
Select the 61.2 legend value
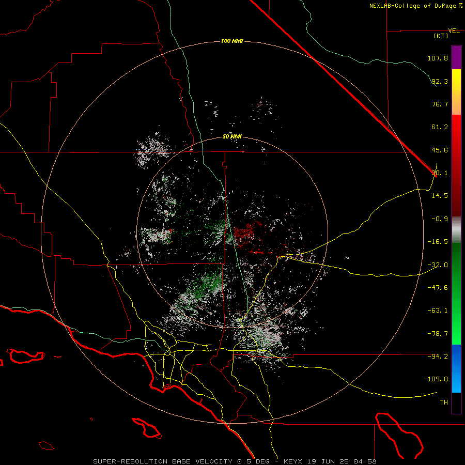[x=440, y=127]
